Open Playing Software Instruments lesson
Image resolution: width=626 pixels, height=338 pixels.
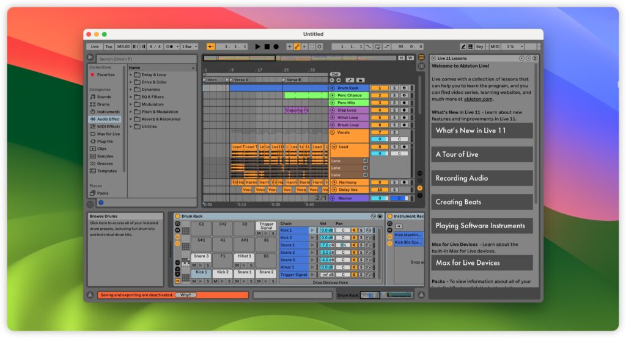coord(482,226)
